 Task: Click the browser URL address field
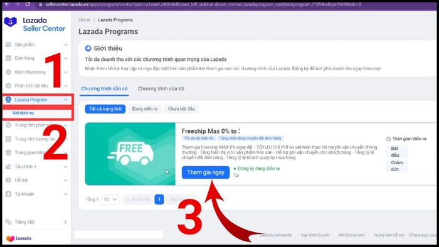click(x=203, y=4)
